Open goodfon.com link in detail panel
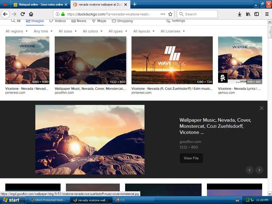The image size is (272, 204). point(190,142)
